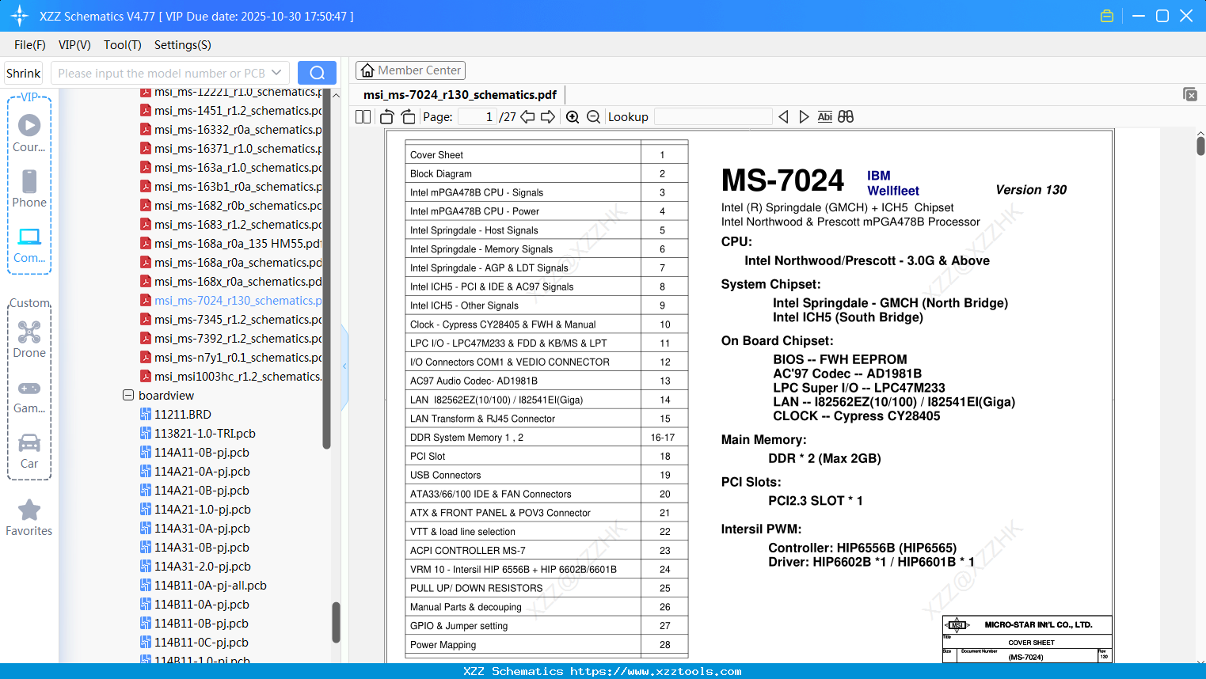
Task: Open the Tool(T) menu
Action: point(123,45)
